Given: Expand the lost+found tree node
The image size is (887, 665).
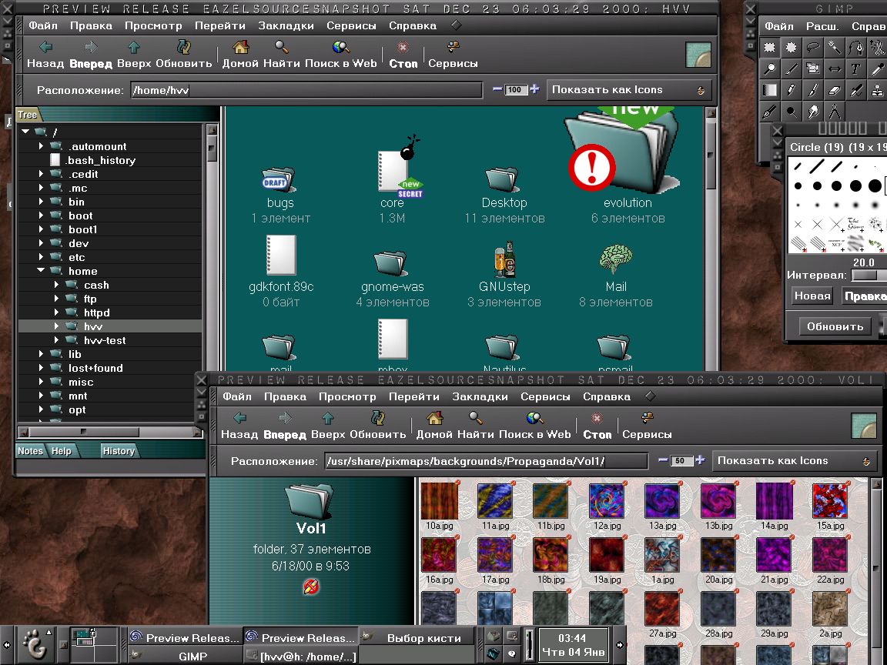Looking at the screenshot, I should (x=41, y=368).
